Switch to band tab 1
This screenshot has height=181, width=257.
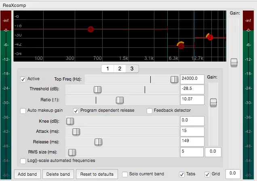tap(107, 68)
